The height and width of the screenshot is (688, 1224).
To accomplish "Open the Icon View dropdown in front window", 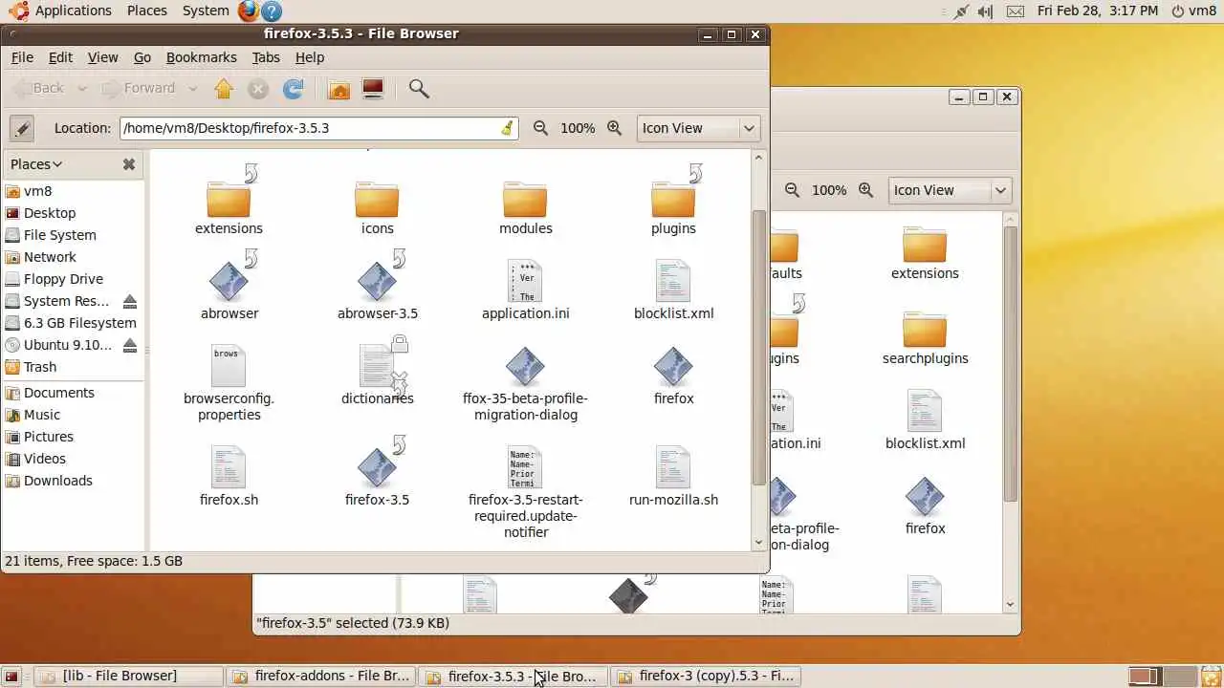I will 698,128.
